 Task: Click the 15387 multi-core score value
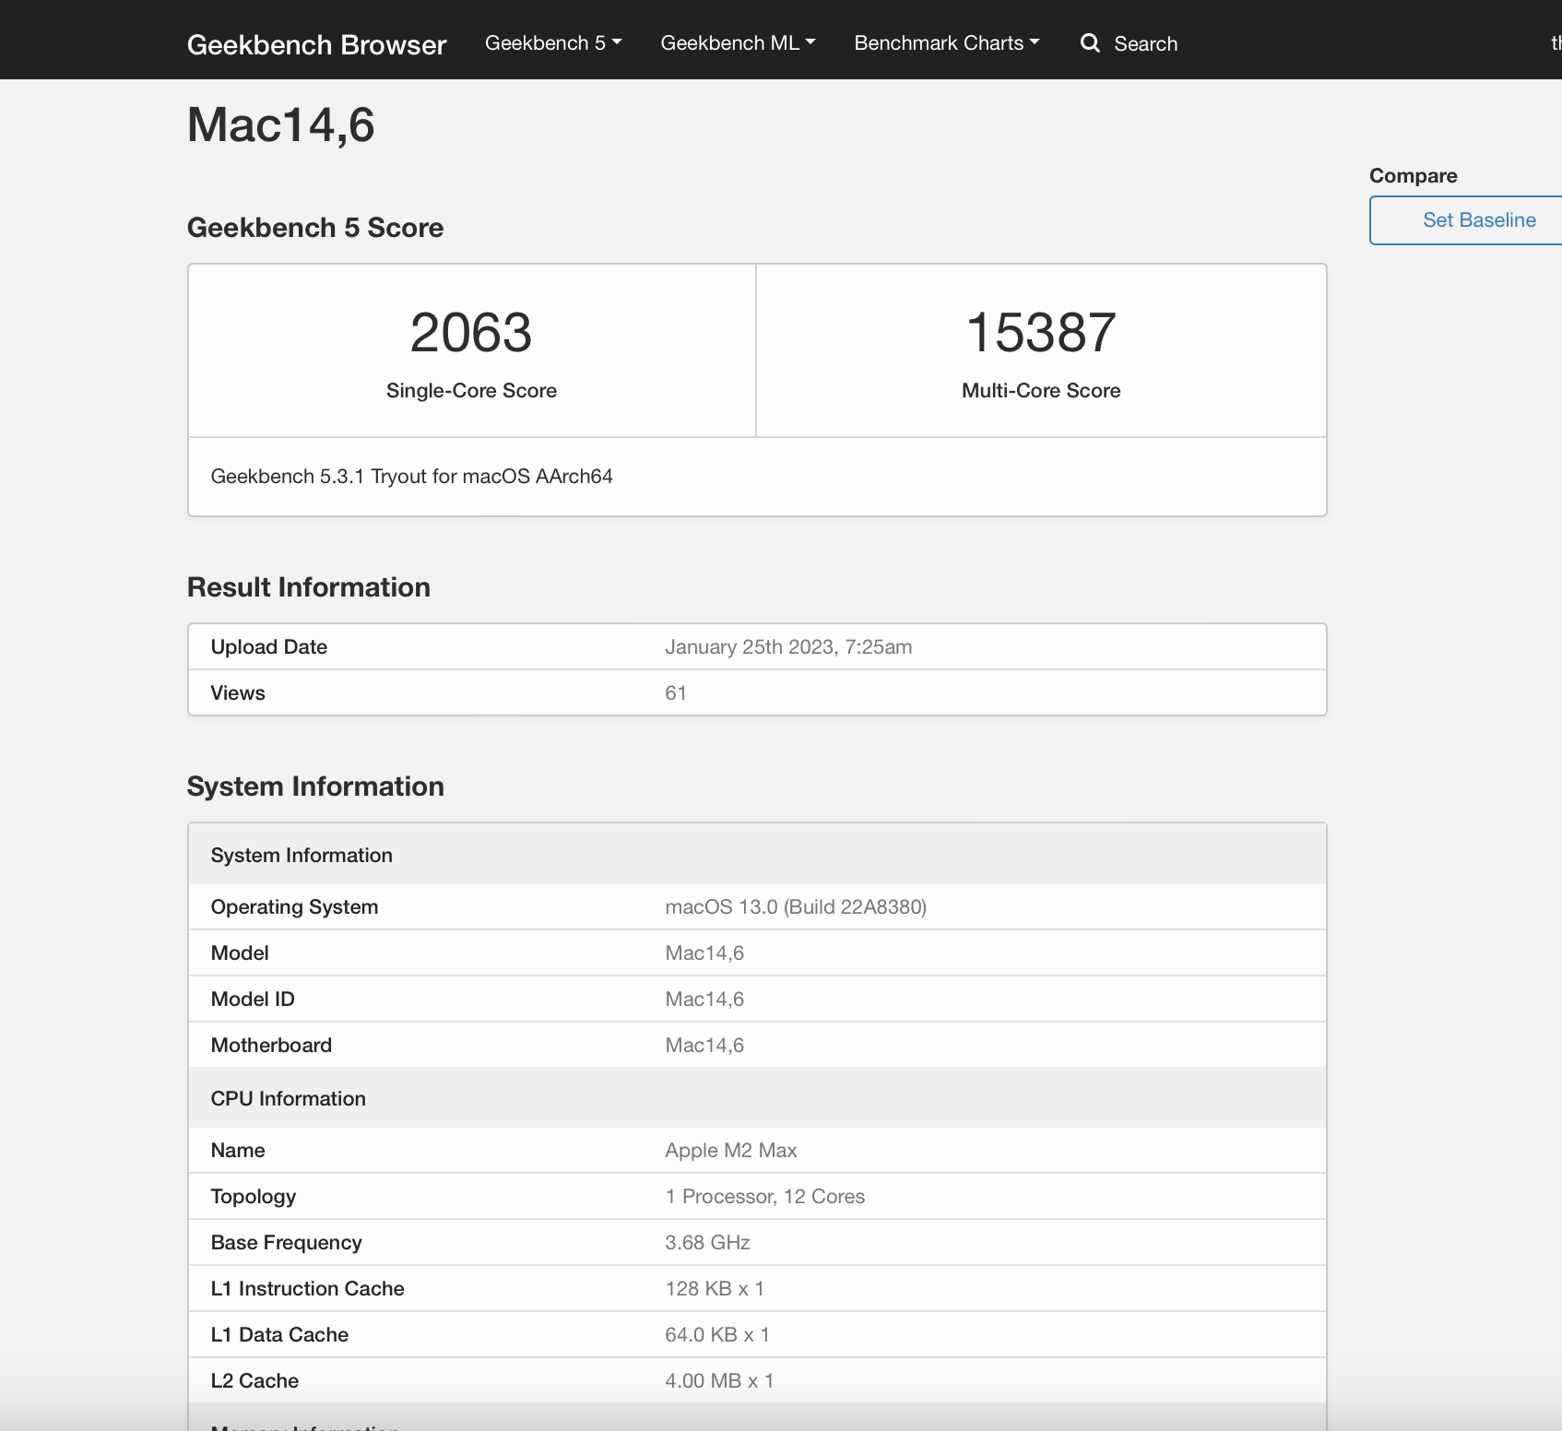[x=1041, y=332]
